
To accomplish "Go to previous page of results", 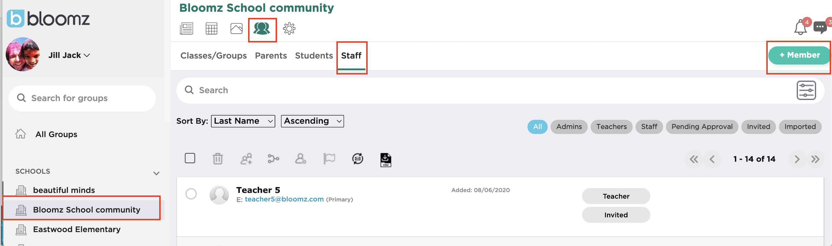I will (712, 159).
